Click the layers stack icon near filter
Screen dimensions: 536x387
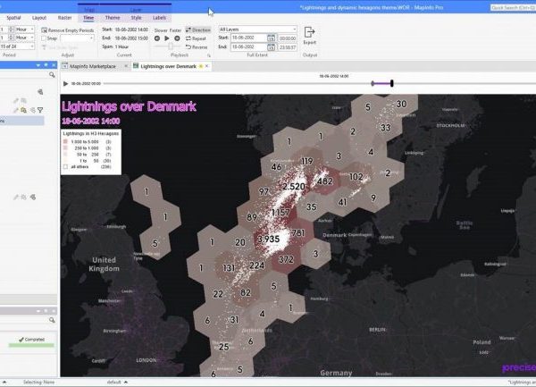(x=32, y=110)
